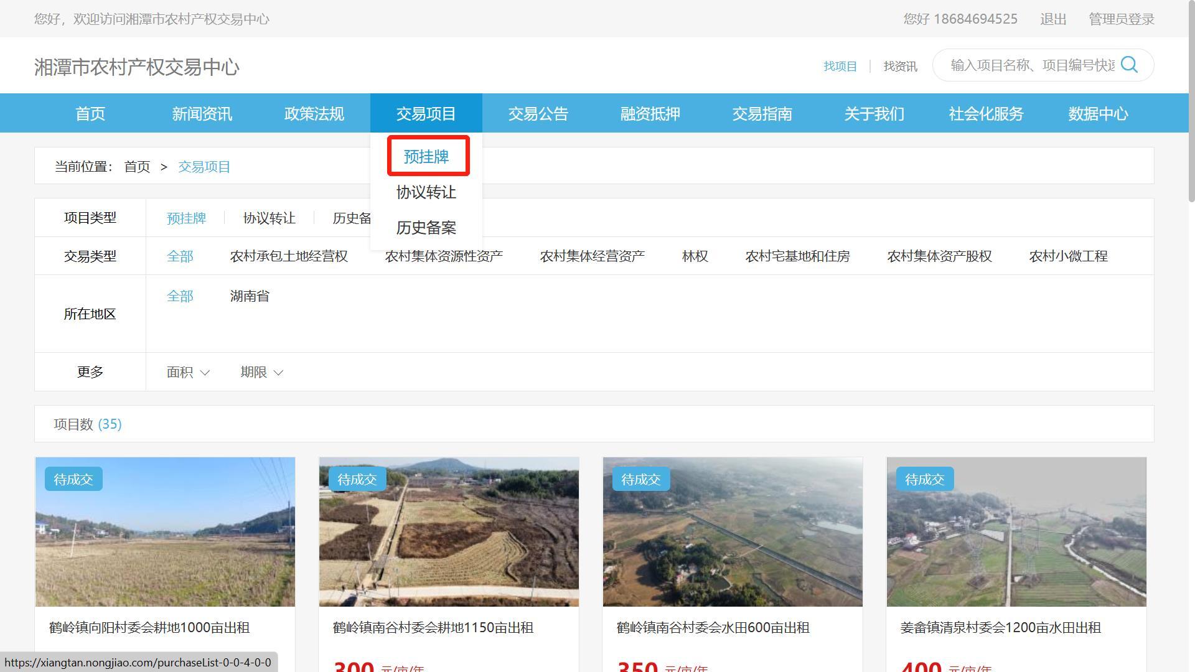Open the 首页 nav menu item
Image resolution: width=1195 pixels, height=672 pixels.
click(90, 113)
